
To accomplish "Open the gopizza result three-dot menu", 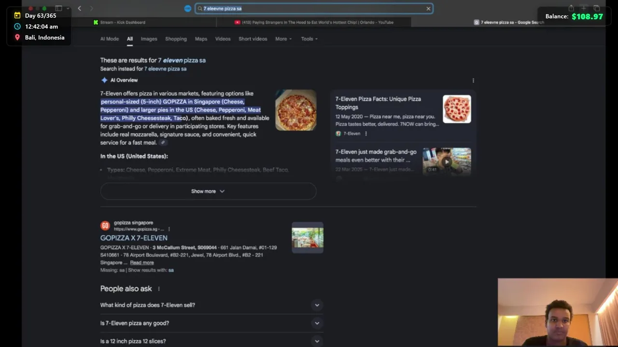I will [x=169, y=229].
